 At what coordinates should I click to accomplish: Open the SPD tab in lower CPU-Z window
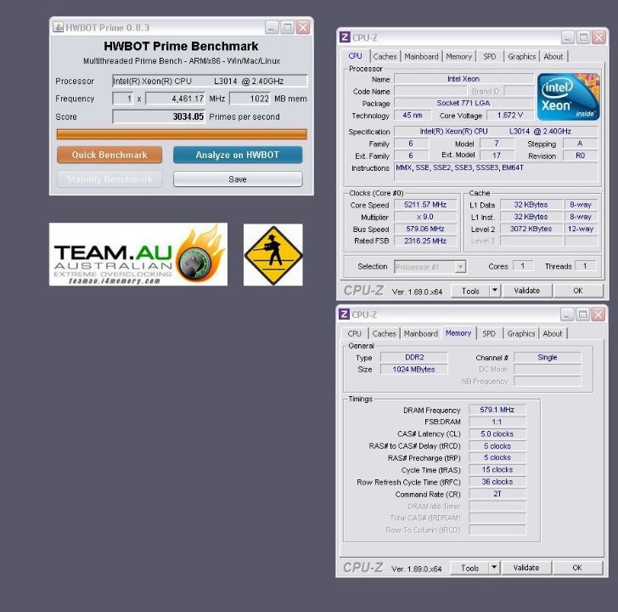(490, 334)
